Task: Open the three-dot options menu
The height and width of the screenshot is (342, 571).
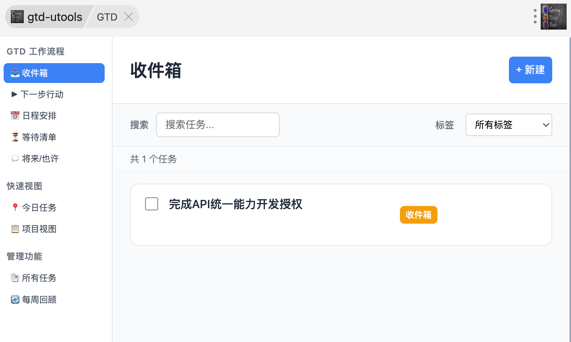Action: point(535,17)
